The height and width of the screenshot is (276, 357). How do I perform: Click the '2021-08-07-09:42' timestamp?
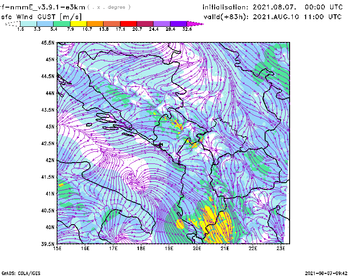[x=326, y=273]
